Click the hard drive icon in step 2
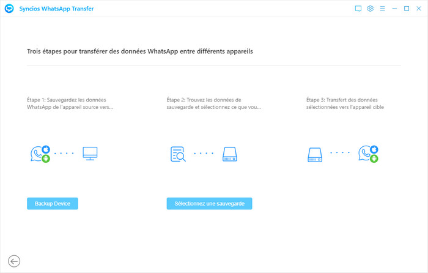Screen dimensions: 428x273 point(230,154)
